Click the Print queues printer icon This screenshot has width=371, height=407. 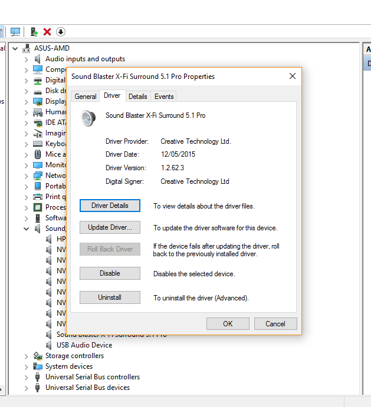coord(38,197)
